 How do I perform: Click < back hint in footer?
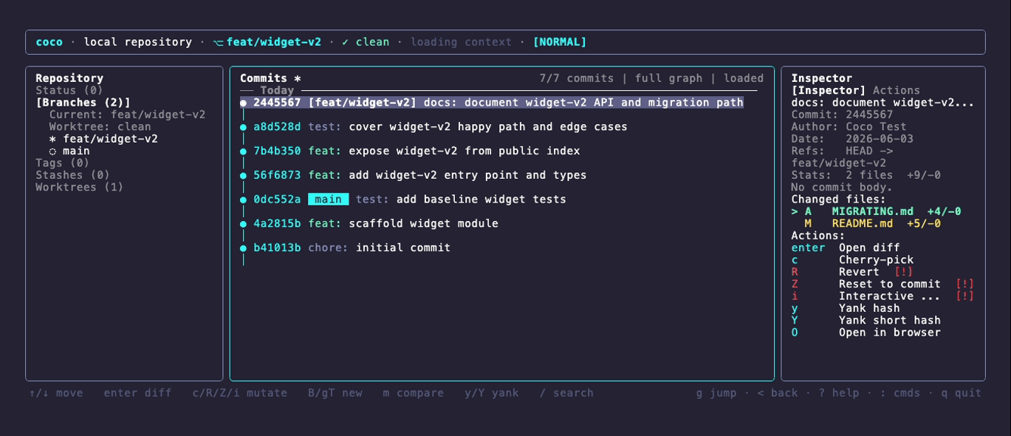[x=778, y=393]
